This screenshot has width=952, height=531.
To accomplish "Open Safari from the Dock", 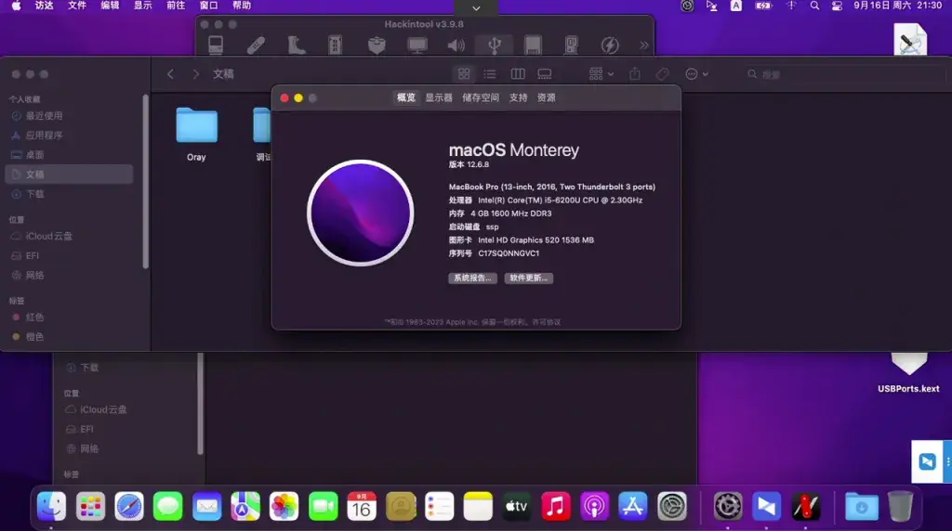I will click(129, 506).
